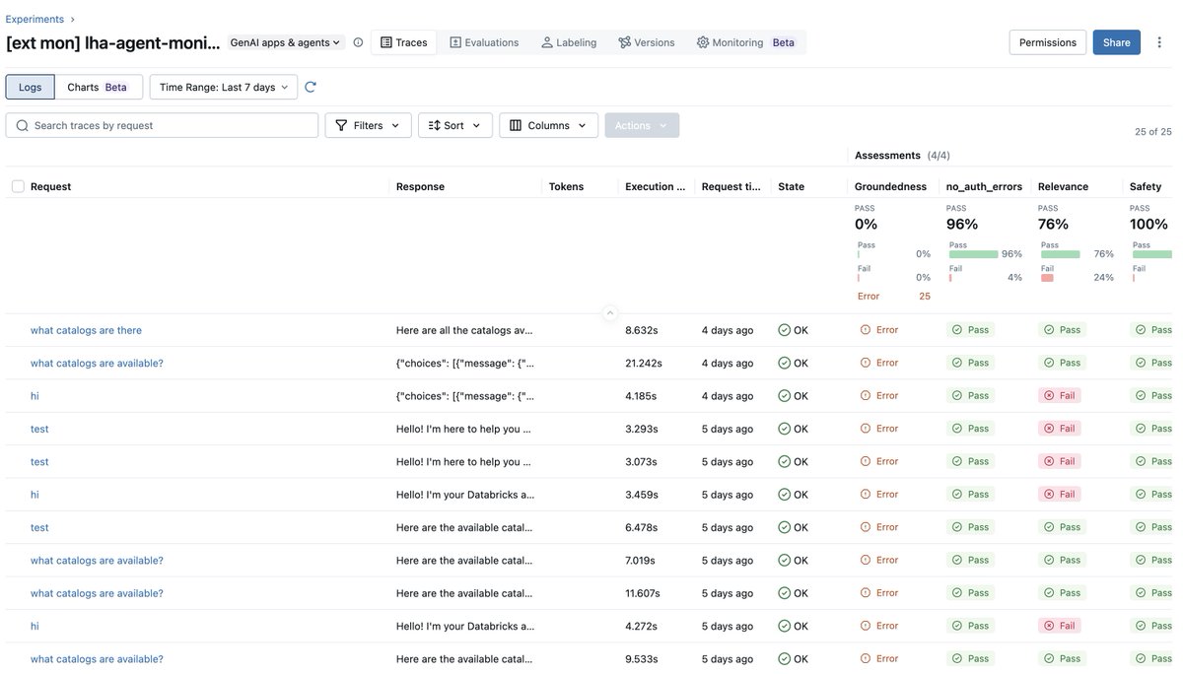Click Relevance Fail badge for 4.185s trace
Viewport: 1183px width, 674px height.
[x=1060, y=396]
